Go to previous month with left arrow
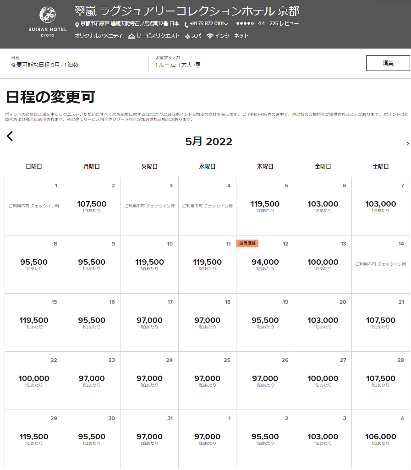Image resolution: width=411 pixels, height=470 pixels. [10, 136]
